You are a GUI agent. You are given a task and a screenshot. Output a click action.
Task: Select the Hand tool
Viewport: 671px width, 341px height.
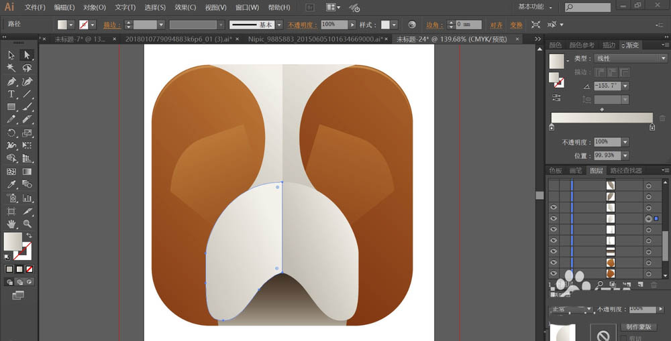point(11,224)
